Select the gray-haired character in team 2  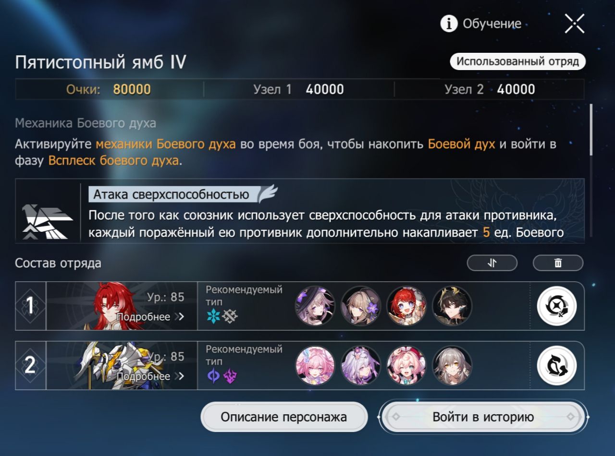coord(452,365)
